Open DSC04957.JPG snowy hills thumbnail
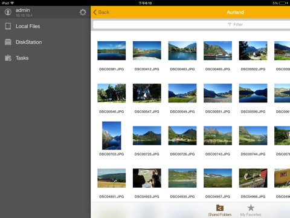290x218 pixels. pos(217,178)
